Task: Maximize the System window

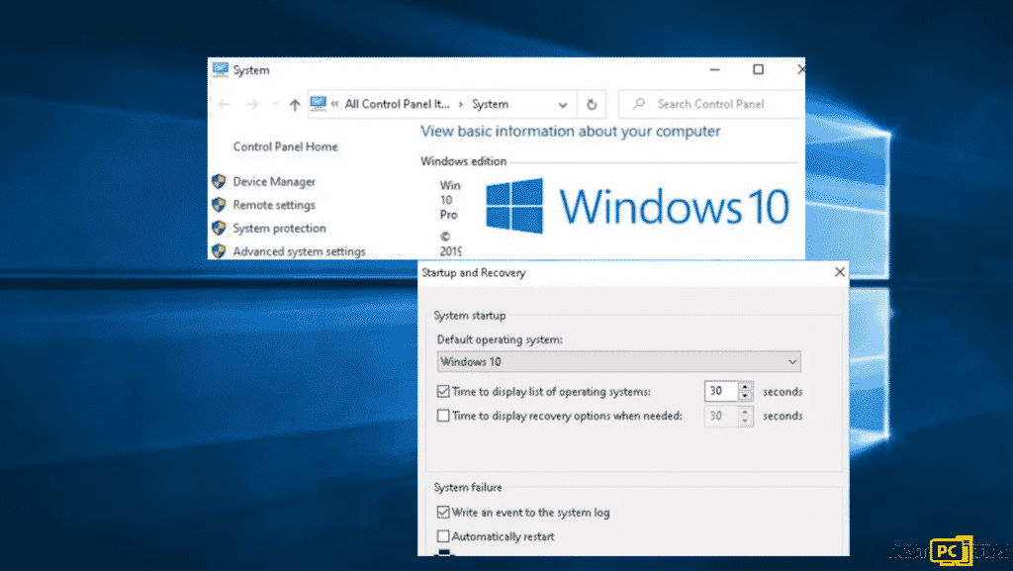Action: (759, 69)
